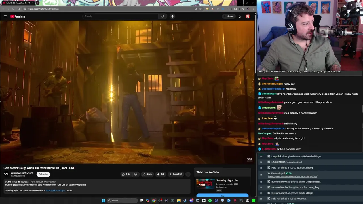Open Task View on the taskbar
This screenshot has width=363, height=204.
click(142, 201)
